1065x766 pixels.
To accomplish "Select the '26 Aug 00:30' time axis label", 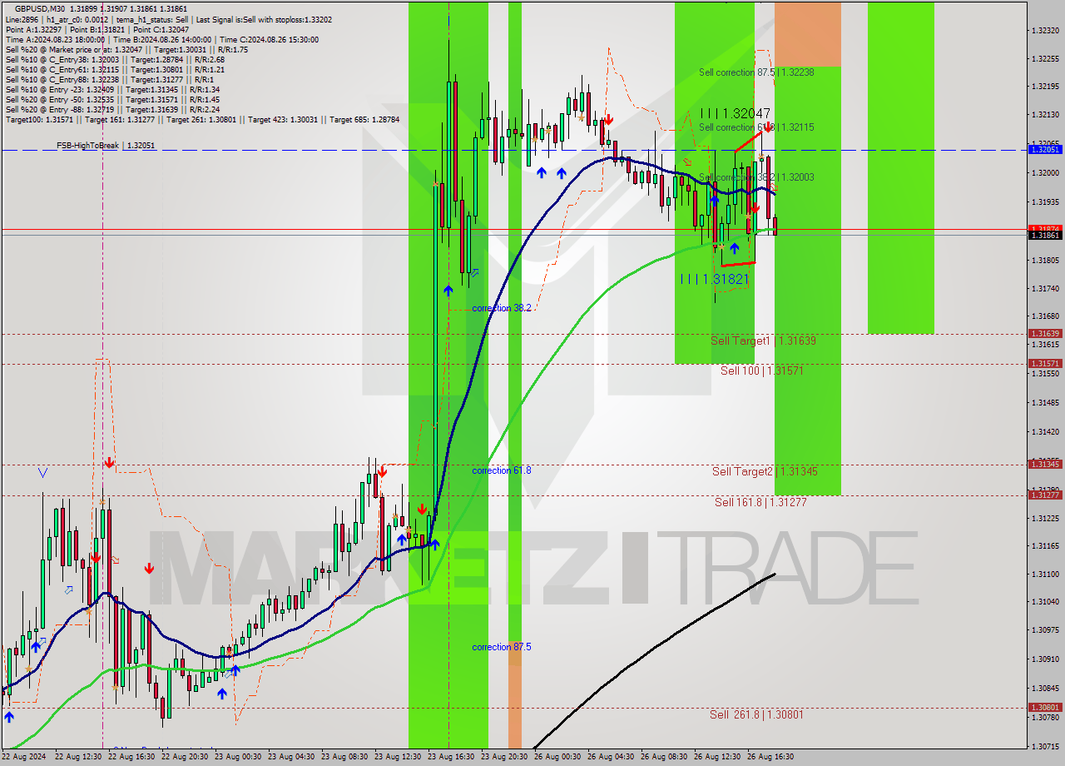I will tap(558, 757).
